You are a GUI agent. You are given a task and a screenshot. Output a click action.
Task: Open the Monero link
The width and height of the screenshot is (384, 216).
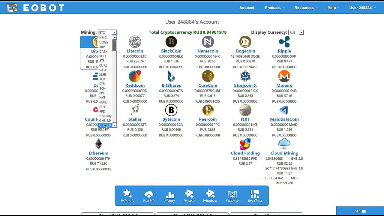[x=284, y=85]
